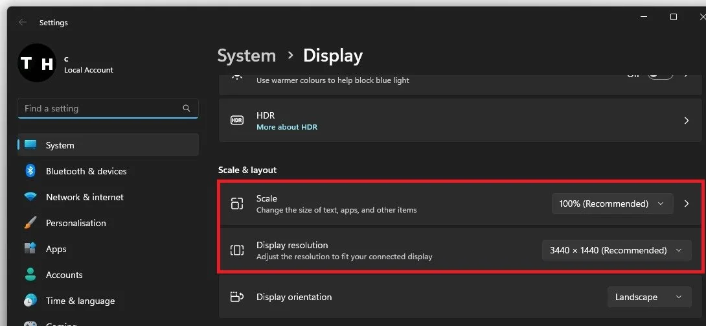This screenshot has height=326, width=706.
Task: Click the Apps icon in sidebar
Action: click(x=30, y=249)
